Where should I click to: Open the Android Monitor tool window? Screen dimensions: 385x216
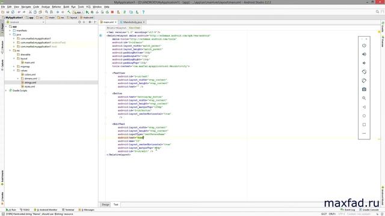[46, 210]
